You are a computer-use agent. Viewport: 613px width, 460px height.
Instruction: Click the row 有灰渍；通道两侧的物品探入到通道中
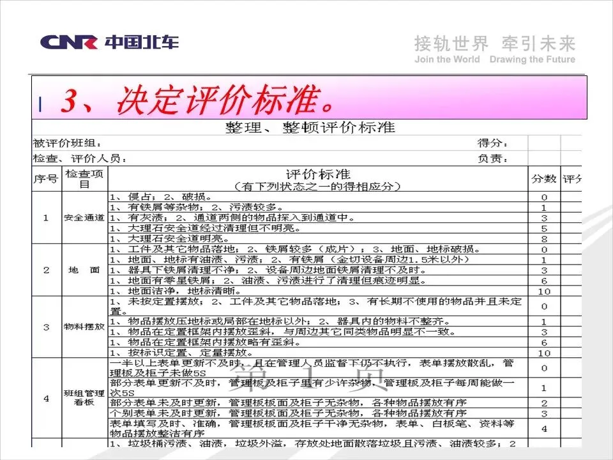click(318, 218)
